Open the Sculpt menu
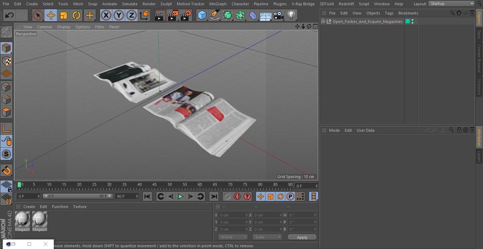This screenshot has height=249, width=483. tap(166, 4)
